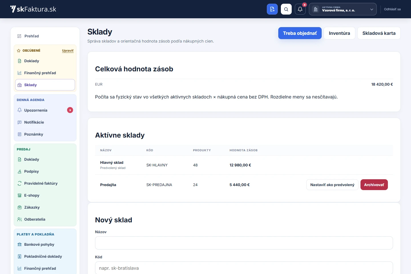Click the Pokladničné doklady icon
This screenshot has height=274, width=411.
(20, 257)
